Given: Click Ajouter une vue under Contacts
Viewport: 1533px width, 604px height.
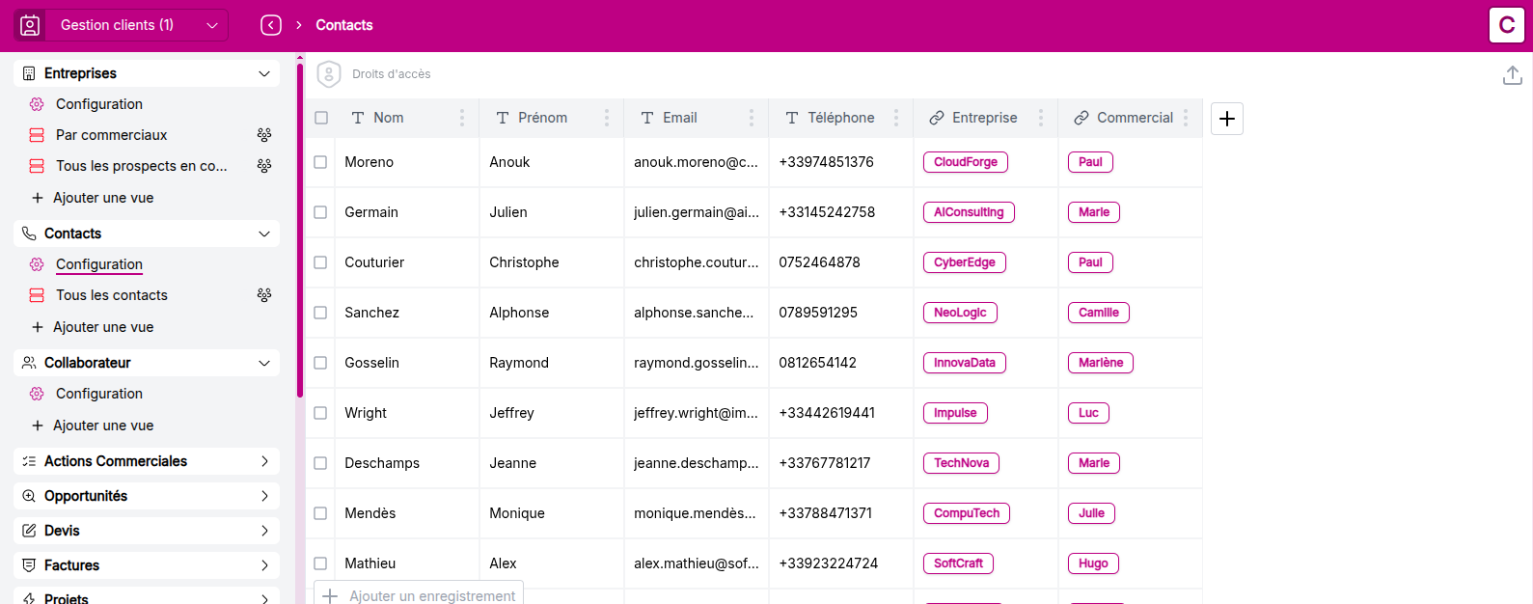Looking at the screenshot, I should point(93,327).
